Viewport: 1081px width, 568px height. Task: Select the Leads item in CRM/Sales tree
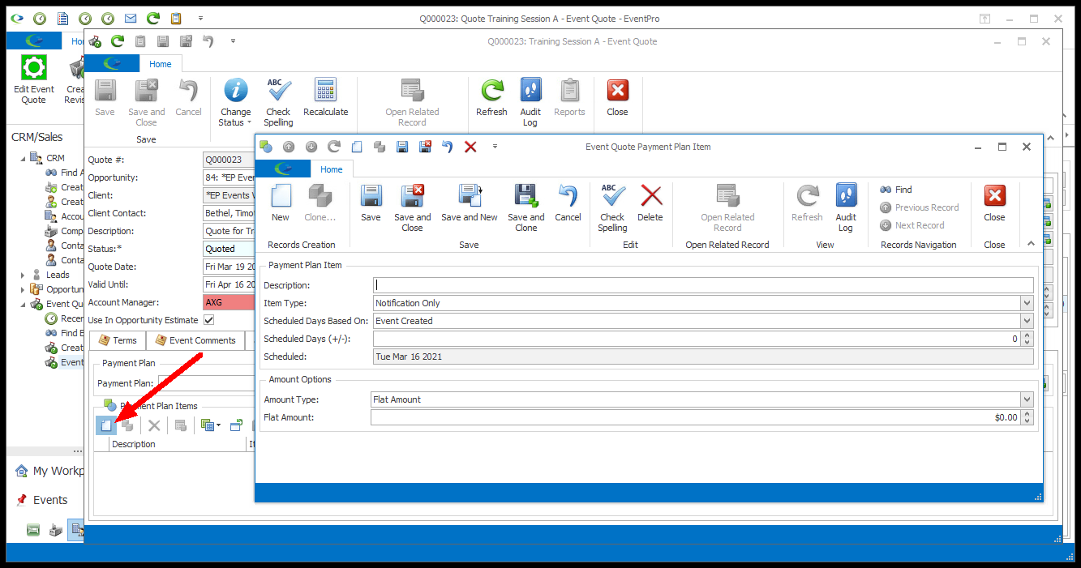(58, 275)
